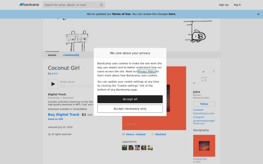Open the Juice artist link under the title
Image resolution: width=263 pixels, height=164 pixels.
click(x=55, y=73)
